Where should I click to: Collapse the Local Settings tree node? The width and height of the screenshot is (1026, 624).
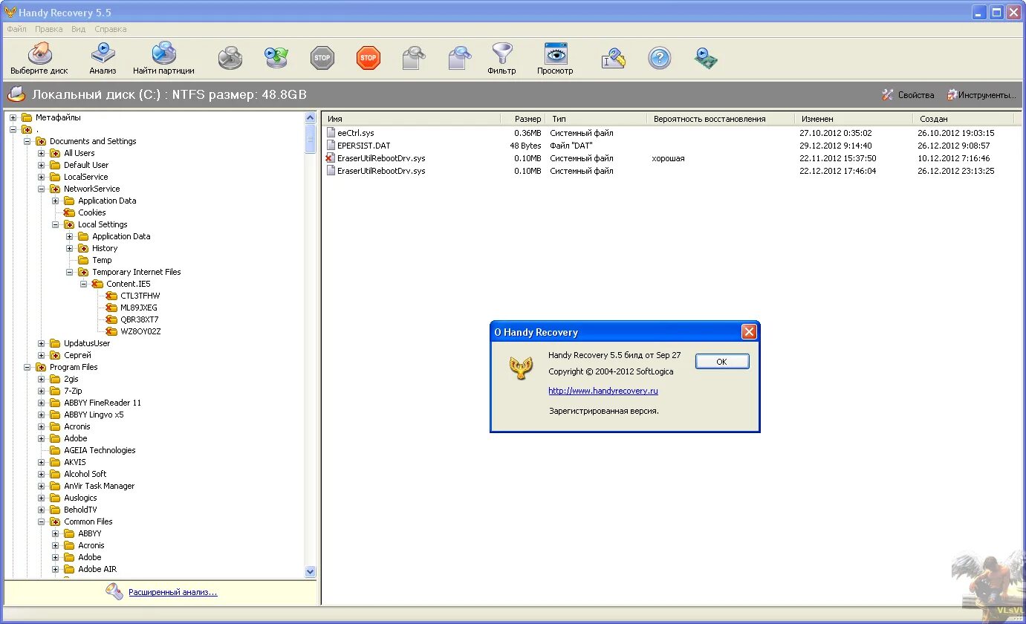coord(56,224)
